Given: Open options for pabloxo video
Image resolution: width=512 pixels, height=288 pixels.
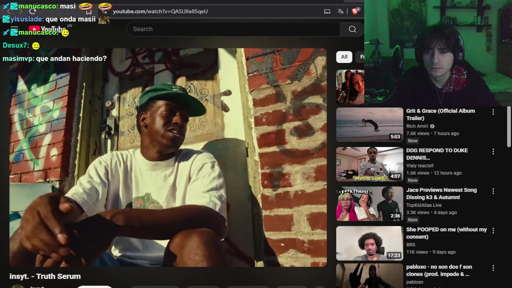Looking at the screenshot, I should (493, 268).
